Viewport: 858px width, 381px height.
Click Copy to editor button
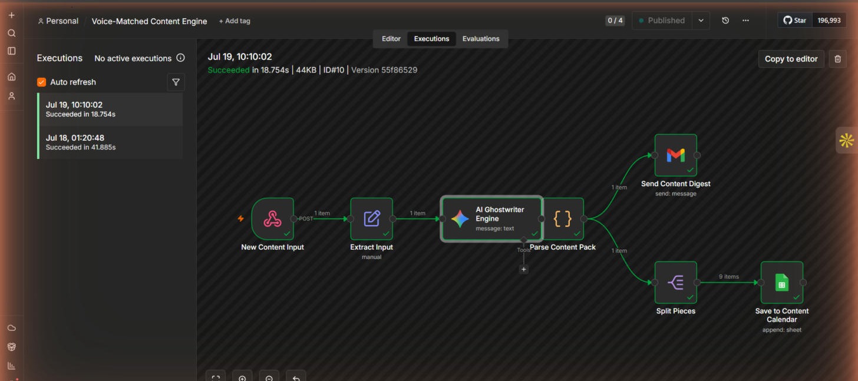[x=791, y=59]
